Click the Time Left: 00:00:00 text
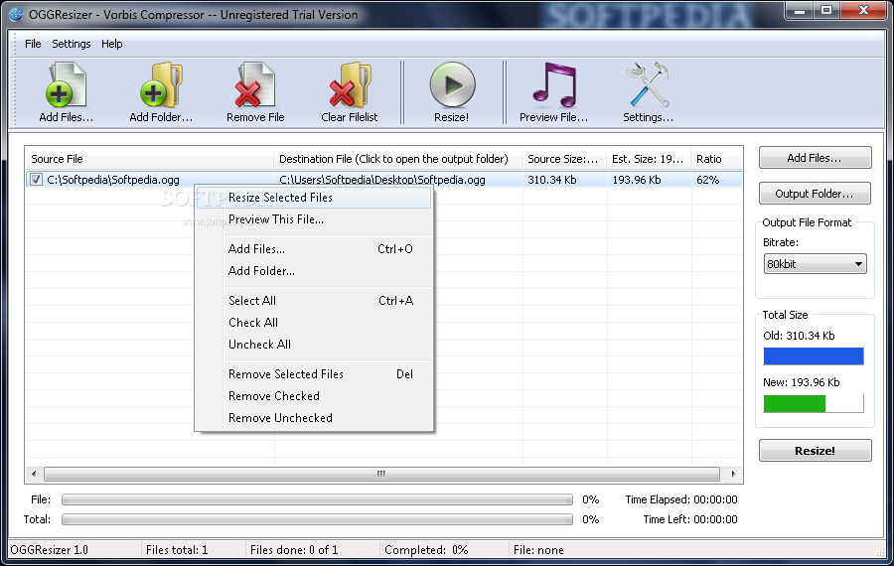This screenshot has height=566, width=894. point(690,519)
